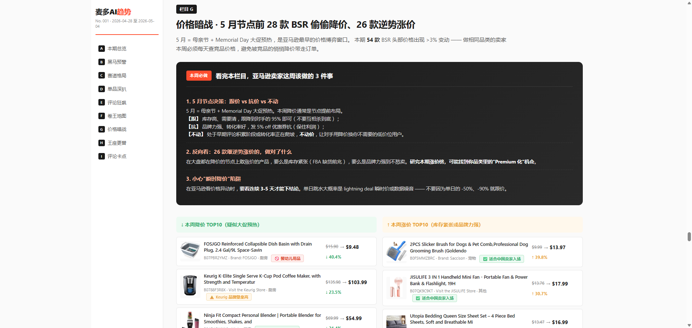Click the Keurig 品牌壁垒高 tag

tap(229, 297)
